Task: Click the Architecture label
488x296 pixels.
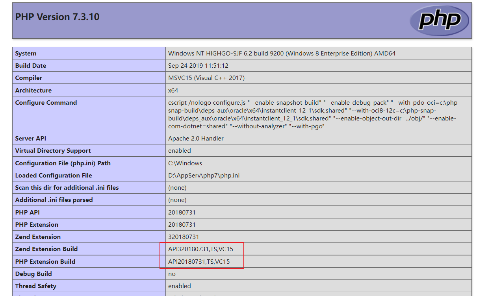Action: point(33,90)
